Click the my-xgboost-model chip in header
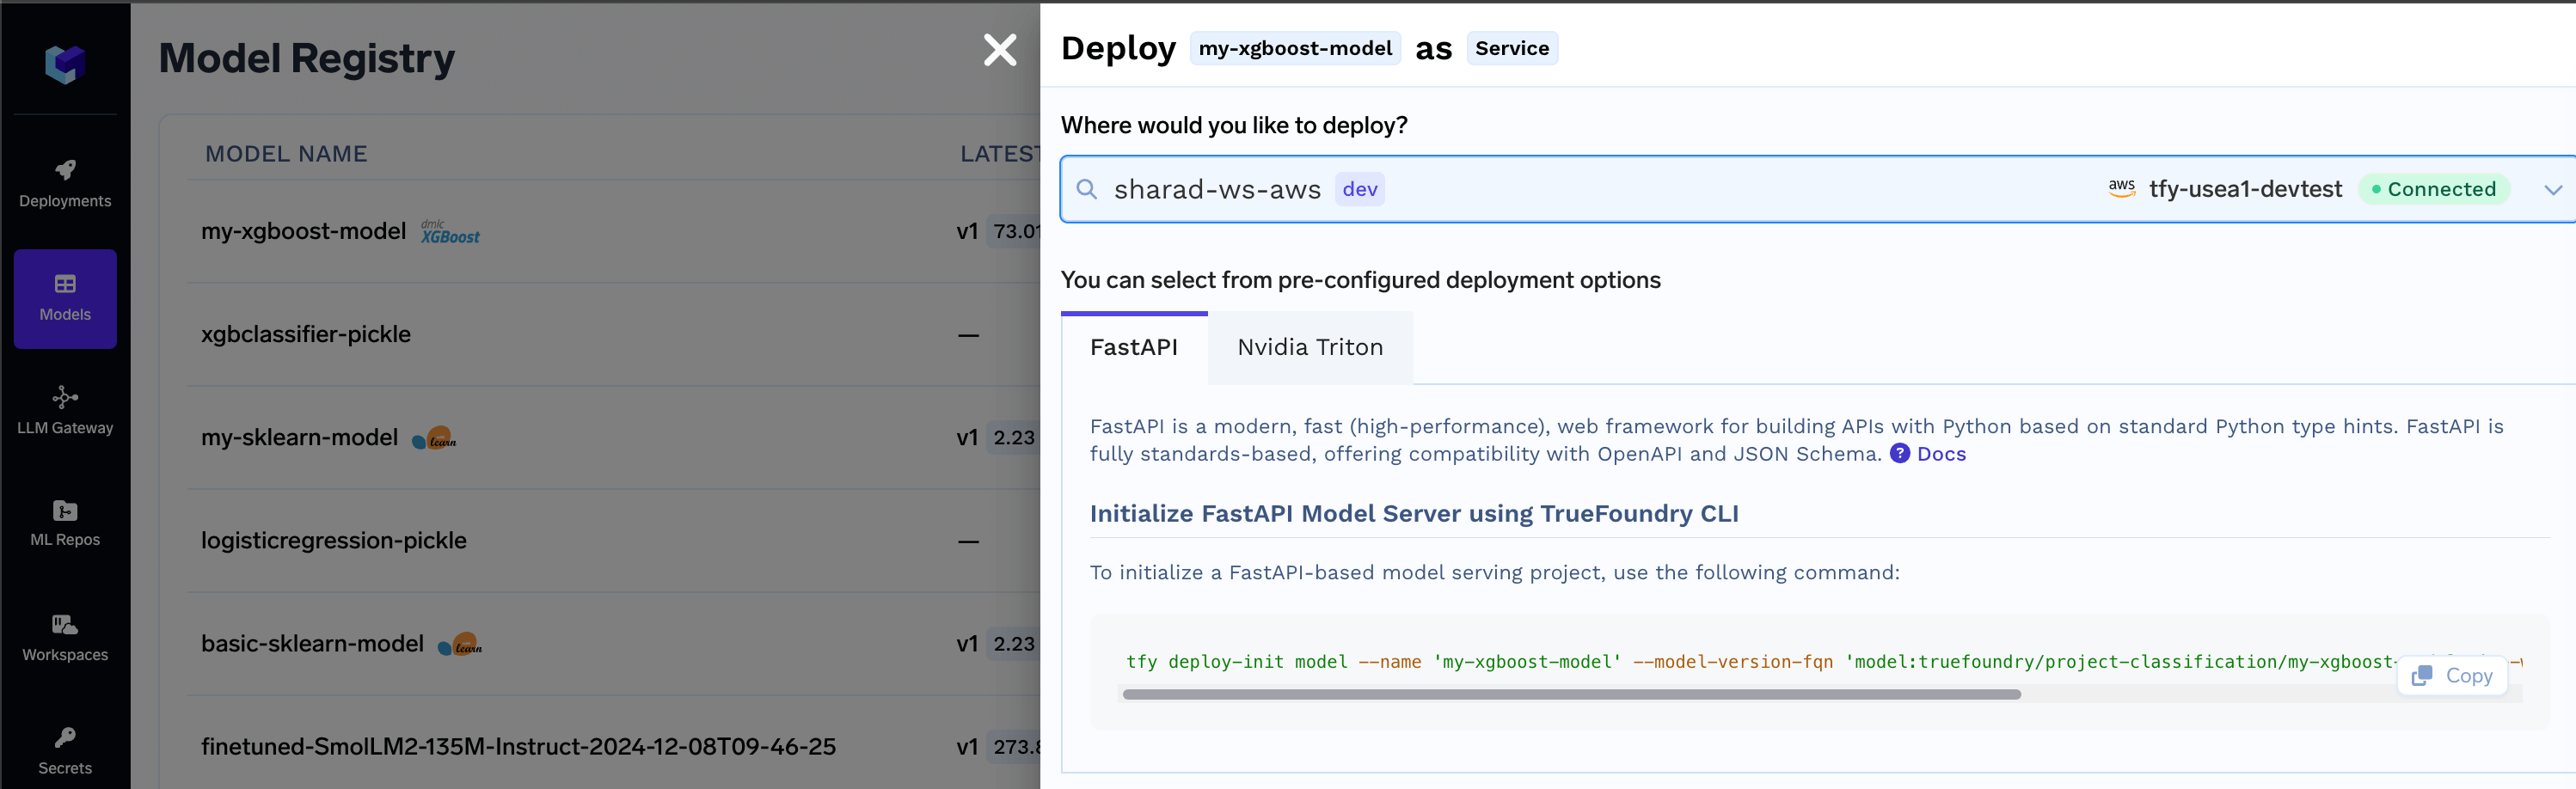Viewport: 2576px width, 789px height. tap(1295, 48)
